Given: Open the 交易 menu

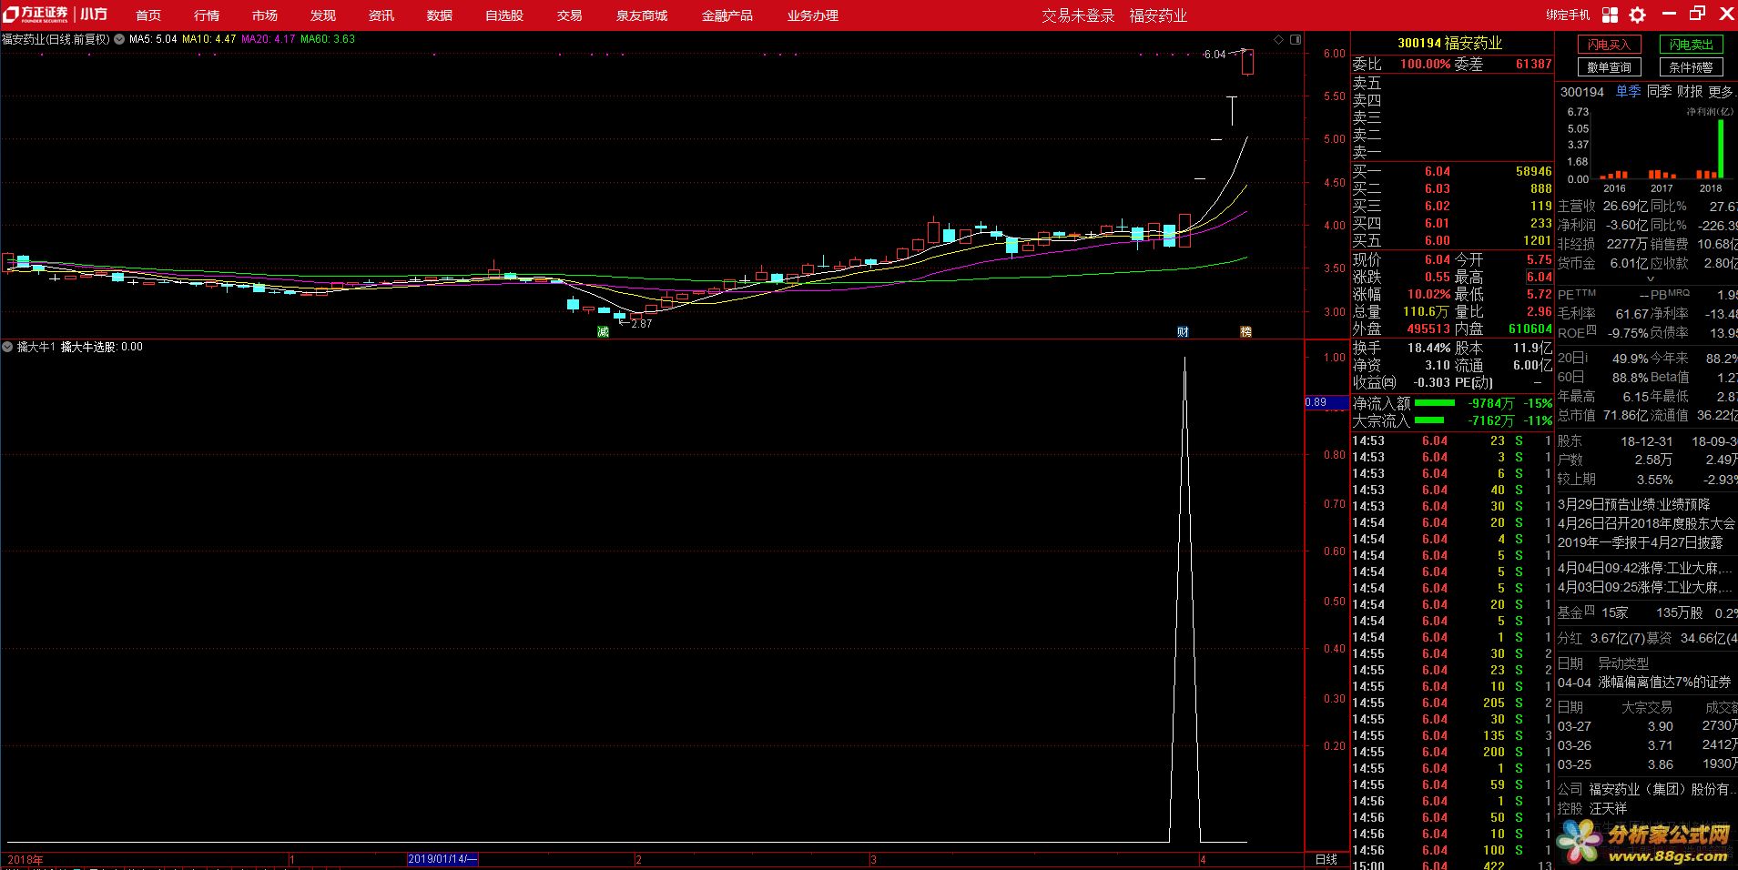Looking at the screenshot, I should coord(570,15).
